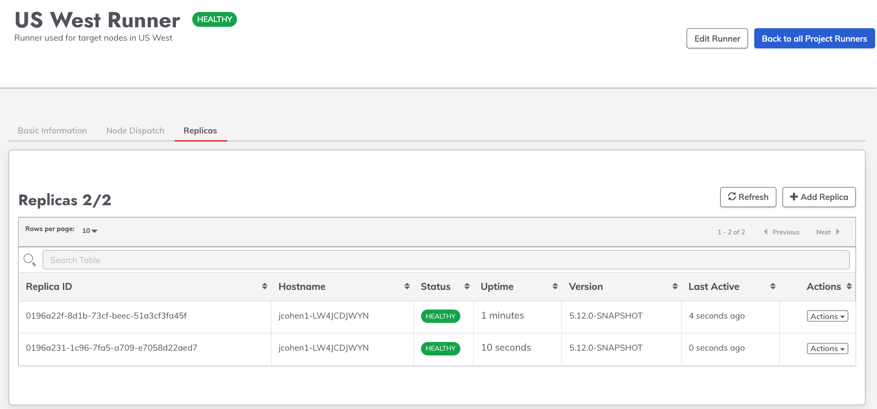Viewport: 877px width, 409px height.
Task: Open Rows per page dropdown
Action: click(x=90, y=231)
